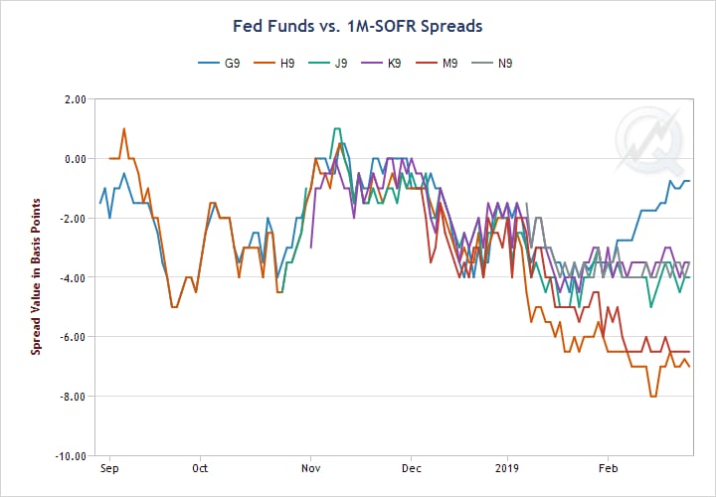Screen dimensions: 716x497
Task: Click the Nov tick label on x-axis
Action: pyautogui.click(x=310, y=466)
